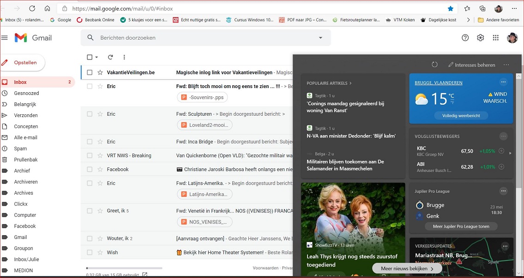Screen dimensions: 524x278
Task: Open the Gmail main menu hamburger
Action: point(5,38)
